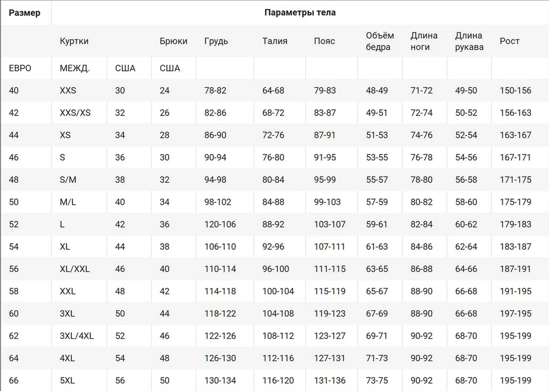This screenshot has height=391, width=549.
Task: Click the "Рост" column header
Action: coord(509,41)
